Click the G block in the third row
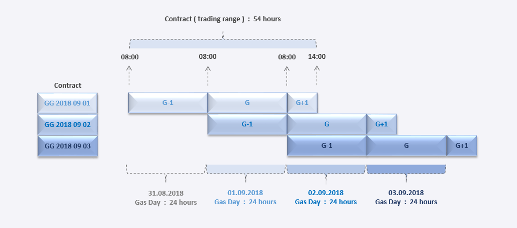517x228 pixels. [x=406, y=146]
